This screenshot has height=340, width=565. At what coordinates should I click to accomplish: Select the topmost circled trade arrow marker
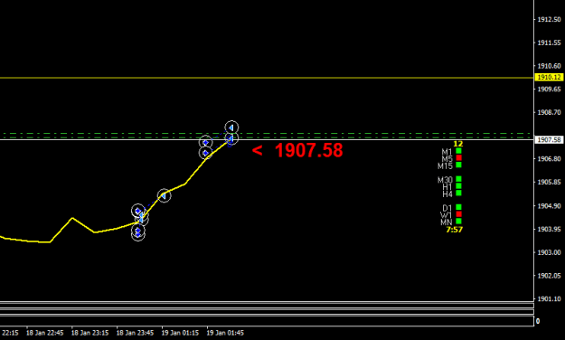point(231,127)
